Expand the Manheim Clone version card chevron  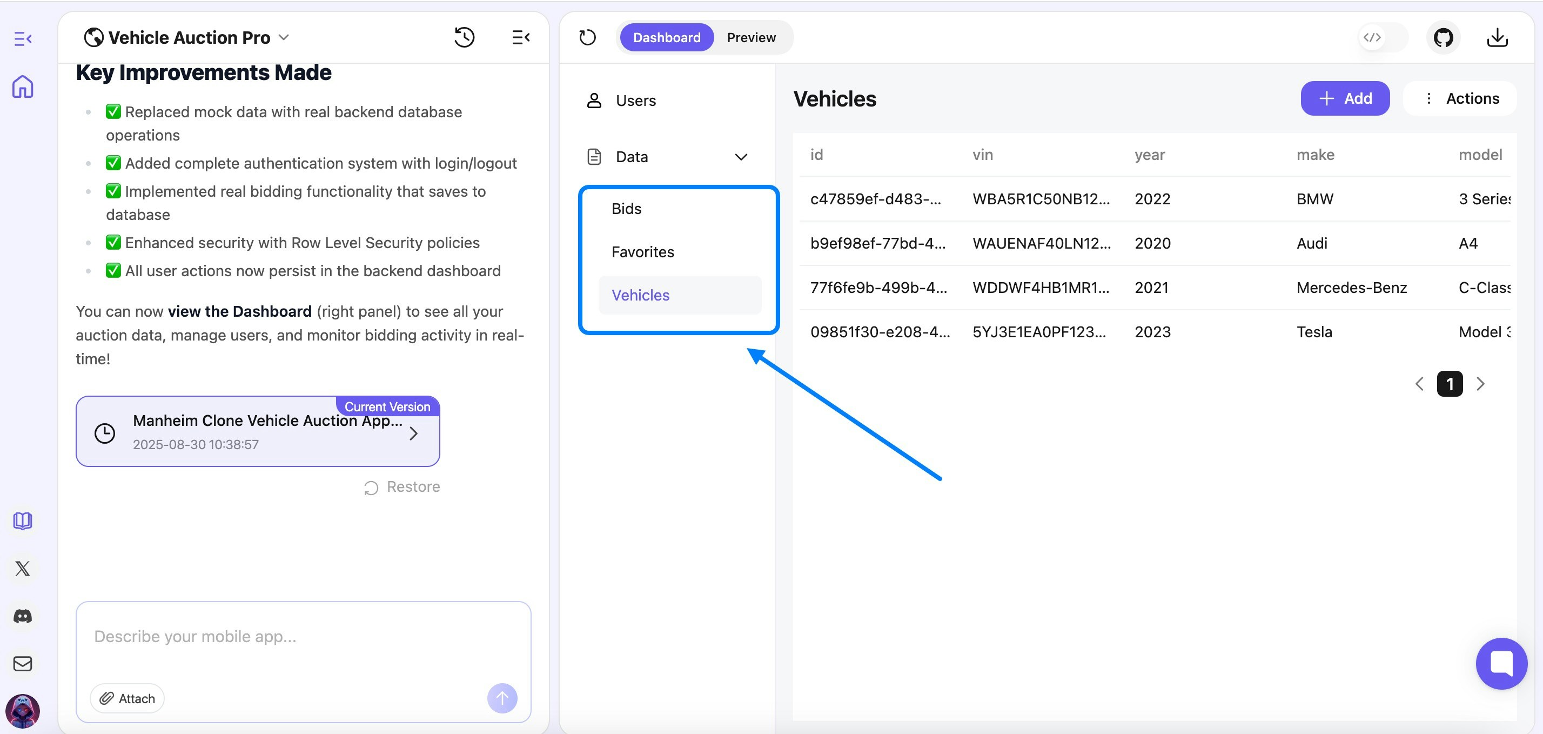(413, 432)
